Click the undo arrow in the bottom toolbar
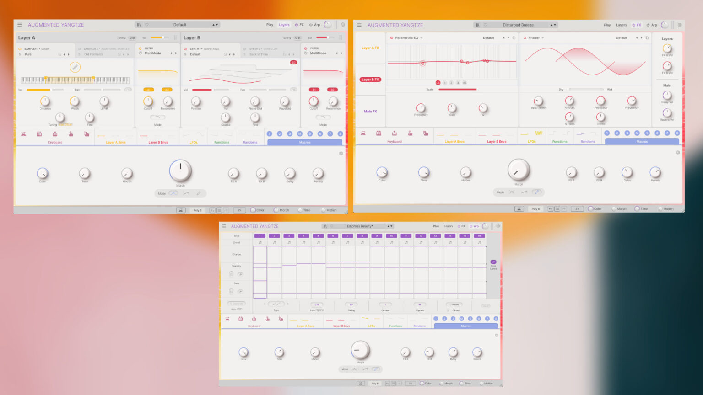This screenshot has height=395, width=703. pyautogui.click(x=212, y=210)
